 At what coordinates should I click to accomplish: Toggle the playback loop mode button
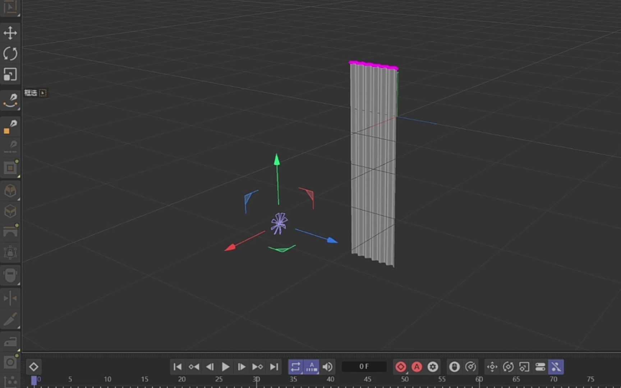tap(295, 367)
